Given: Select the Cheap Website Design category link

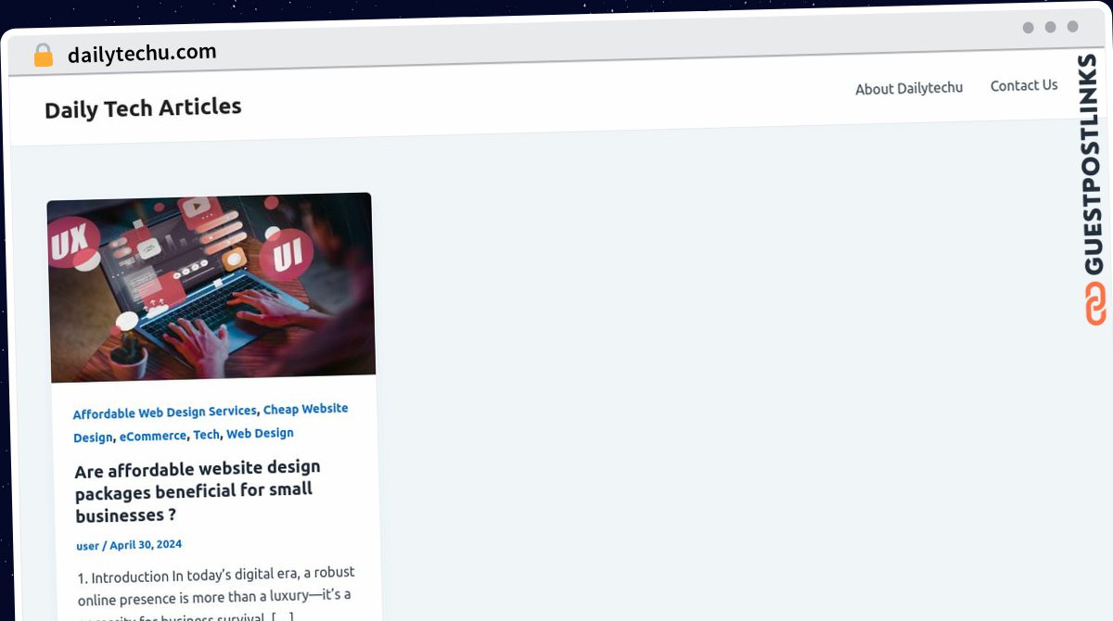Looking at the screenshot, I should pyautogui.click(x=211, y=423).
